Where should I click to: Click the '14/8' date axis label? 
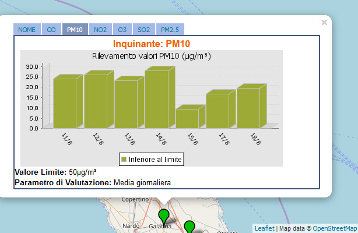coord(161,139)
